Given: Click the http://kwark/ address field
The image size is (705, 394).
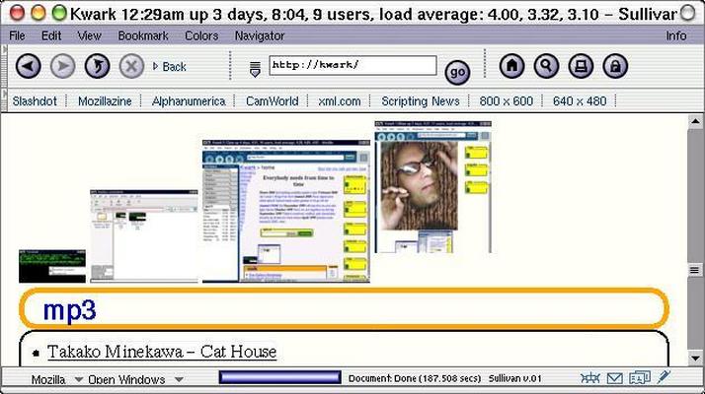Looking at the screenshot, I should 352,65.
